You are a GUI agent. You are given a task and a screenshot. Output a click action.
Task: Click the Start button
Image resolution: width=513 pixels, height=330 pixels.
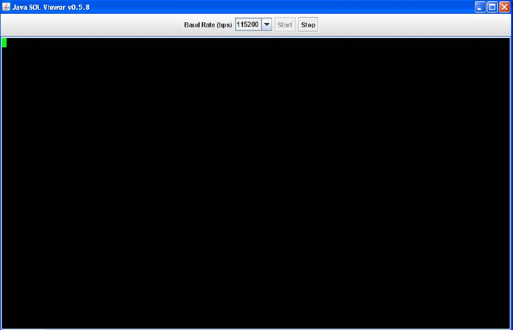pos(284,24)
